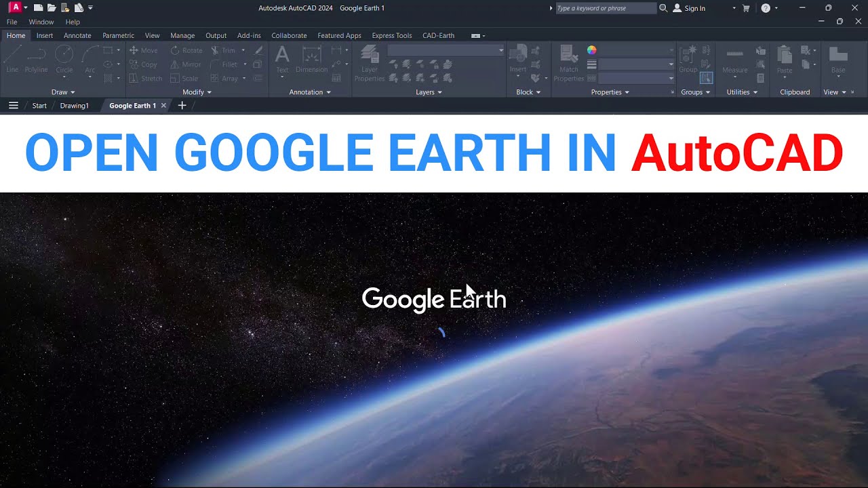Screen dimensions: 868x488
Task: Select the Scale tool
Action: 184,79
